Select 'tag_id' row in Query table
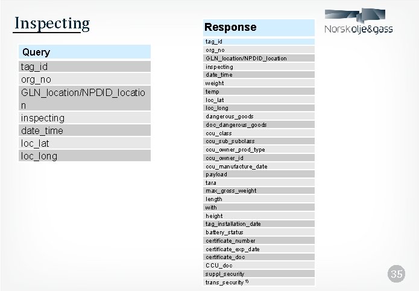 point(84,66)
